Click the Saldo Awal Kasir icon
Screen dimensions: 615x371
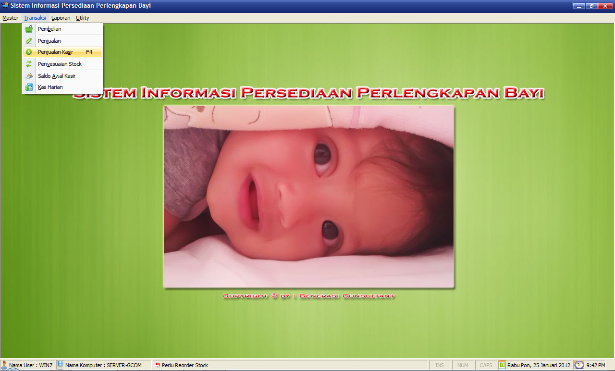pyautogui.click(x=29, y=76)
